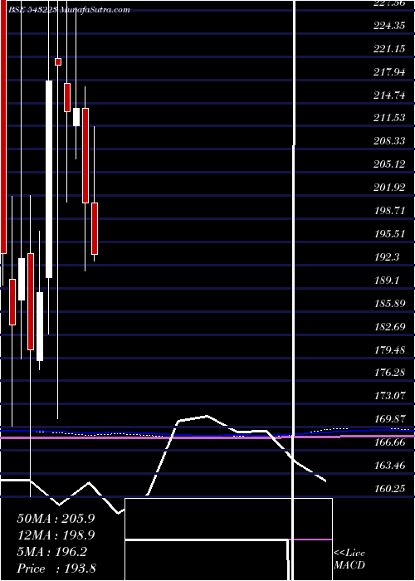Select the 163.46 axis value
The image size is (415, 581).
[389, 466]
